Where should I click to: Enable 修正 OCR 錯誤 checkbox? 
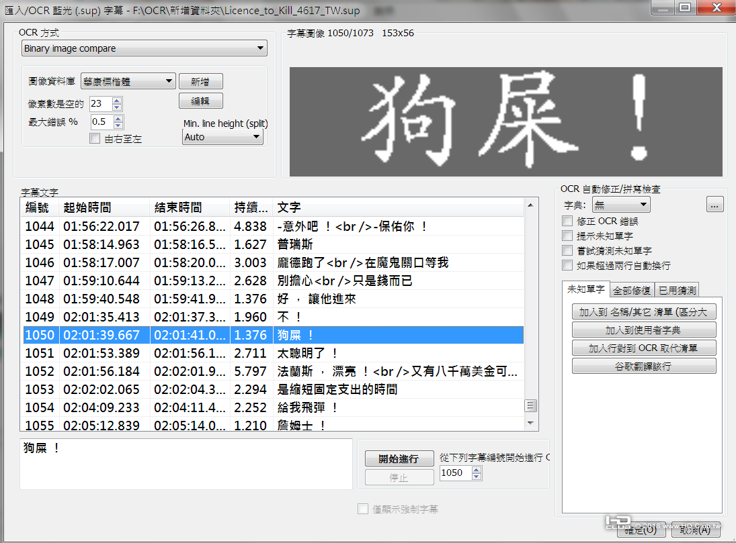pyautogui.click(x=567, y=221)
